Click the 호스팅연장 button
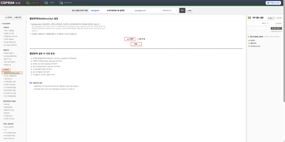285x142 pixels. pos(9,17)
